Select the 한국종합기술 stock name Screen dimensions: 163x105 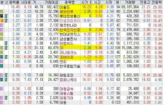[70, 66]
